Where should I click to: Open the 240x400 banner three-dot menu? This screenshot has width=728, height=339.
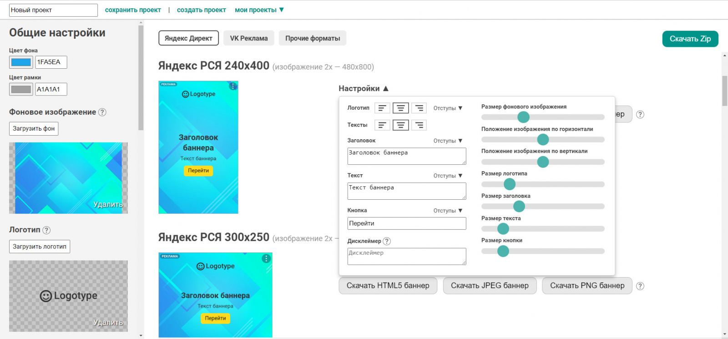233,86
